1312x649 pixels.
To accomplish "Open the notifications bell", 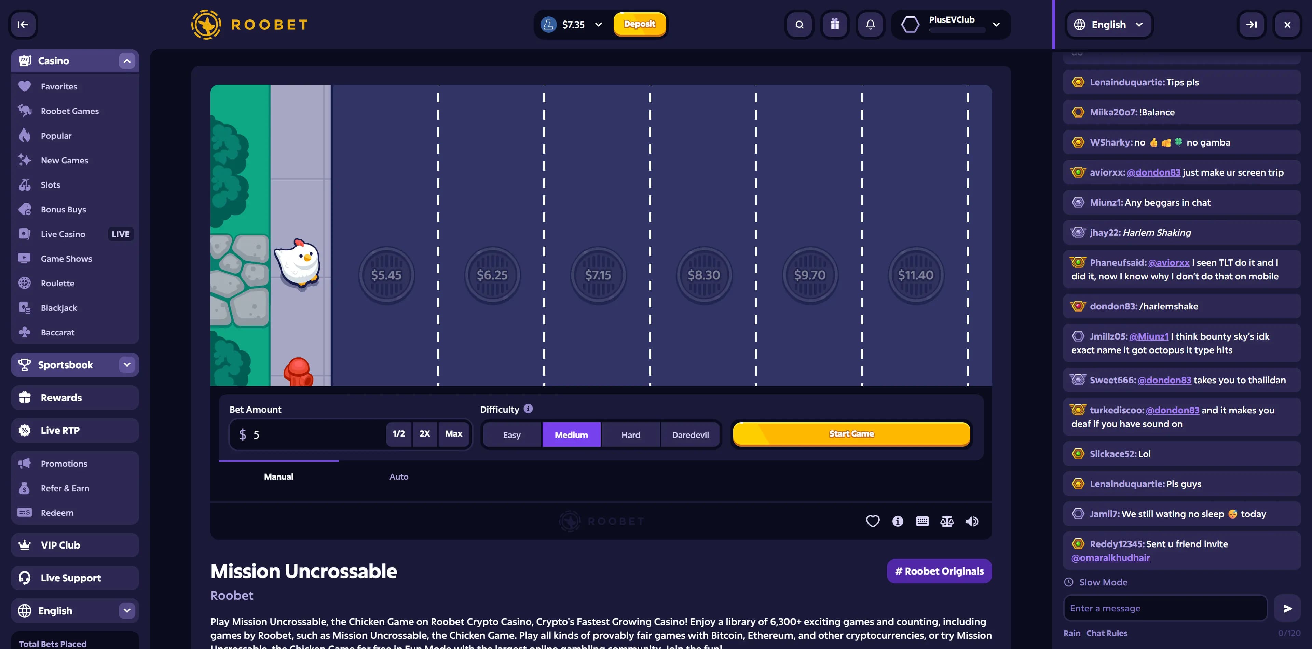I will [x=871, y=25].
